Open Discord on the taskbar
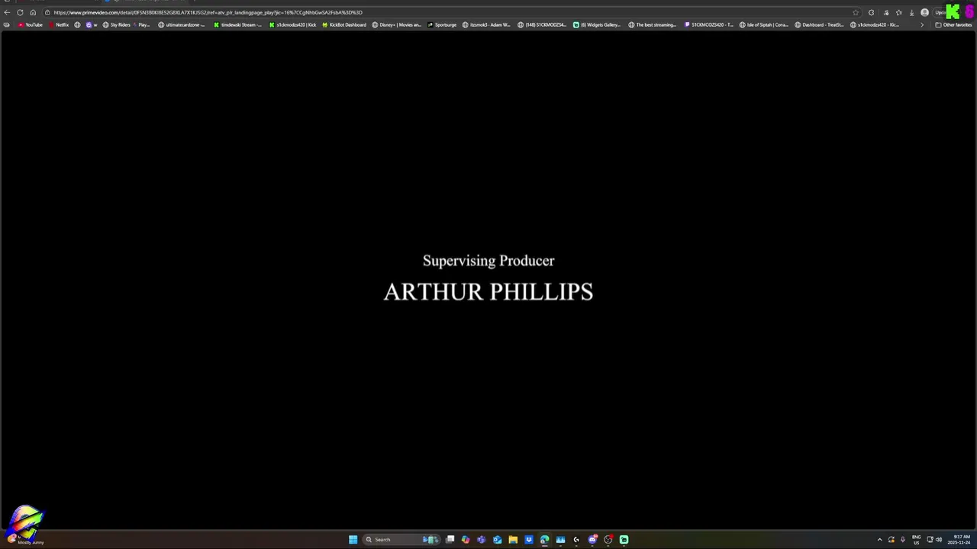 (x=592, y=540)
